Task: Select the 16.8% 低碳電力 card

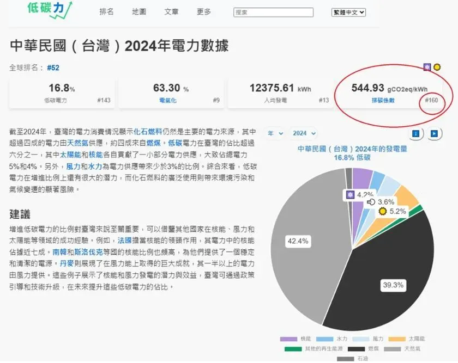Action: coord(62,93)
